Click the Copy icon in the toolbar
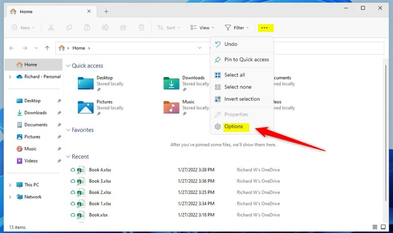This screenshot has height=233, width=393. pyautogui.click(x=69, y=28)
